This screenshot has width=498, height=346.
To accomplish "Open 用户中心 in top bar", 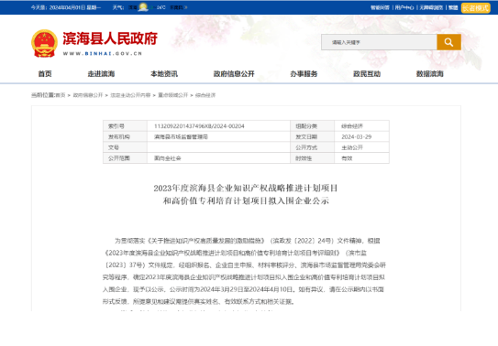I will (404, 7).
